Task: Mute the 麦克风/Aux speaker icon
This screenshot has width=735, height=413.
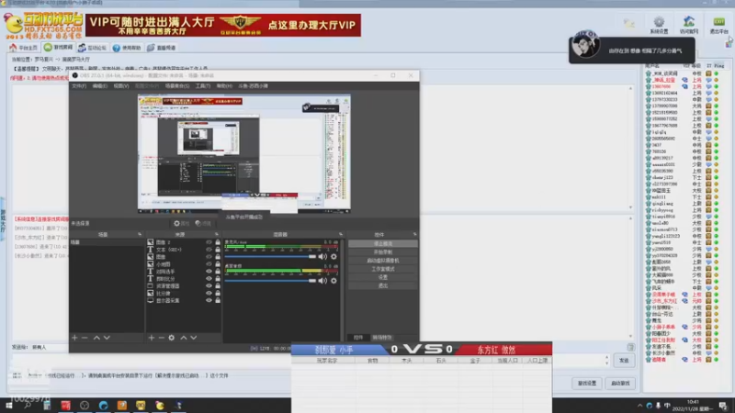Action: coord(322,257)
